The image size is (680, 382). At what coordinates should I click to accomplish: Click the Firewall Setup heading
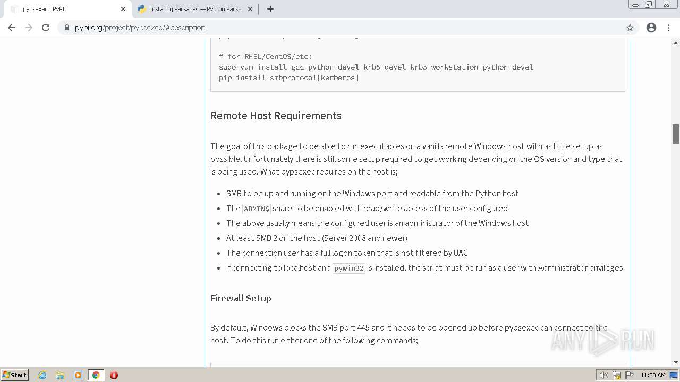coord(241,298)
